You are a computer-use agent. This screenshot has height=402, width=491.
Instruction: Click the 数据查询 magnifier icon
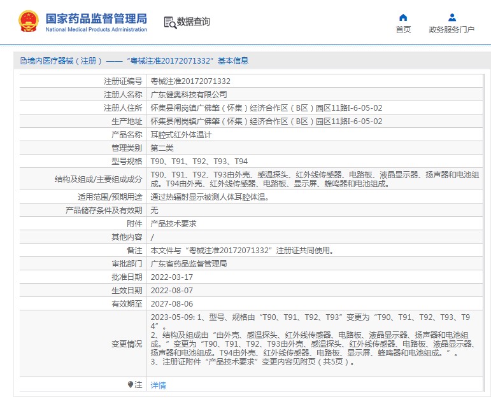(170, 23)
